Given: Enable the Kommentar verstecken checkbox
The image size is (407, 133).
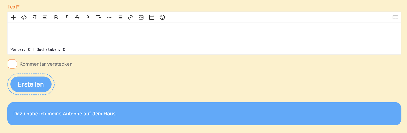Looking at the screenshot, I should coord(12,64).
